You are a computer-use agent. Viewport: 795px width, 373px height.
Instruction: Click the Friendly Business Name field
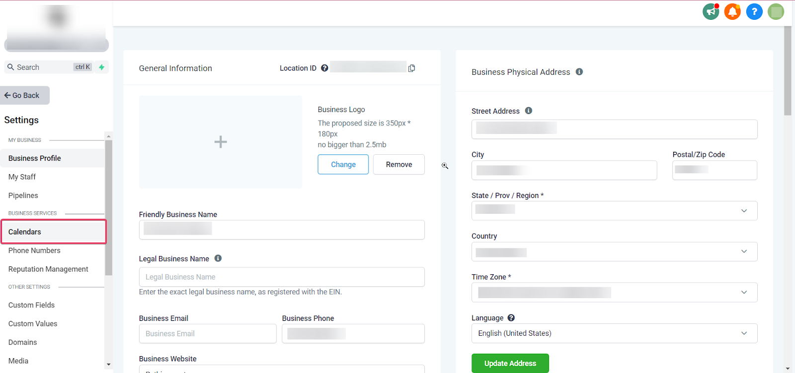[x=282, y=230]
